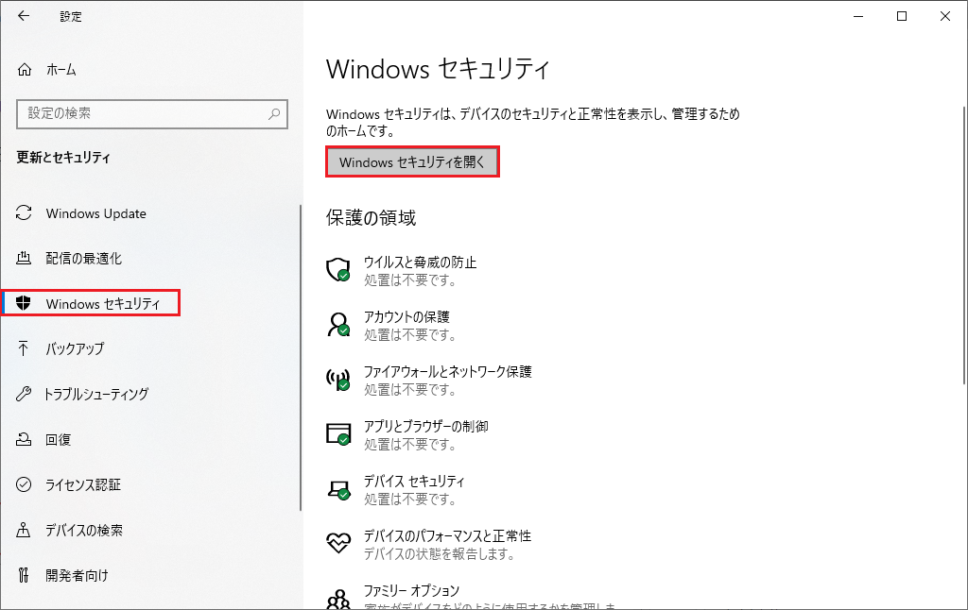Click the search magnifier icon in 設定の検索
The height and width of the screenshot is (610, 968).
point(274,113)
